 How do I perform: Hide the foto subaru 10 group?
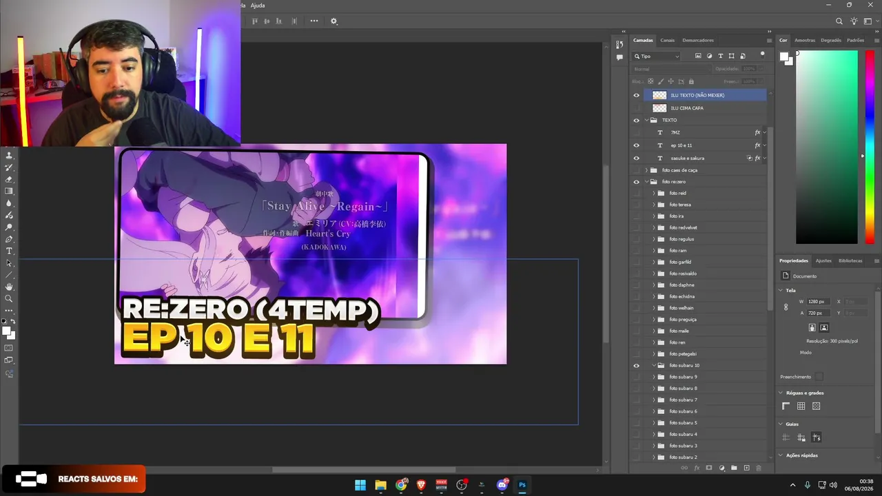pos(636,365)
